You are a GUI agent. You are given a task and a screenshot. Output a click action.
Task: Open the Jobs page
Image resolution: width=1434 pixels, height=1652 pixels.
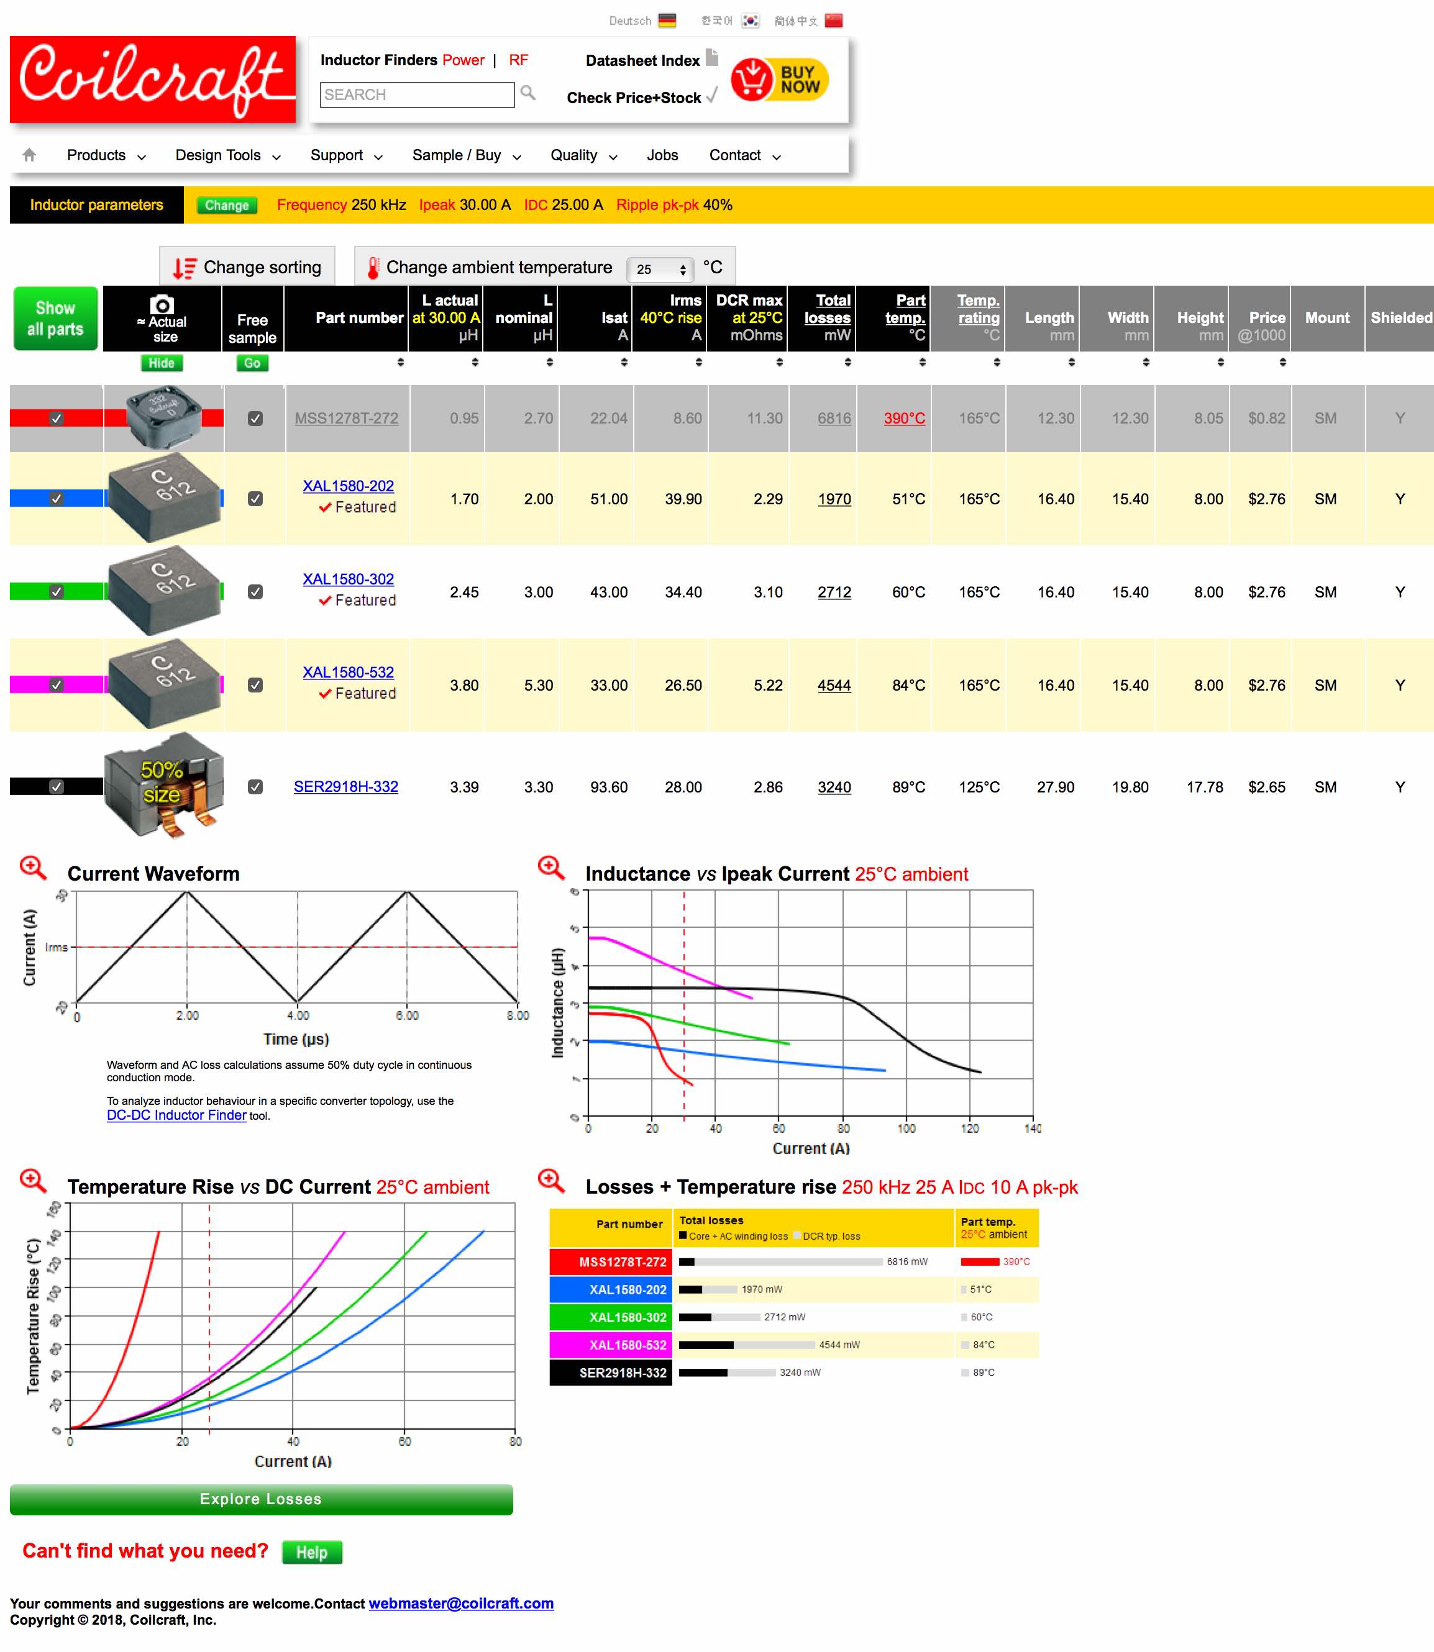point(662,155)
